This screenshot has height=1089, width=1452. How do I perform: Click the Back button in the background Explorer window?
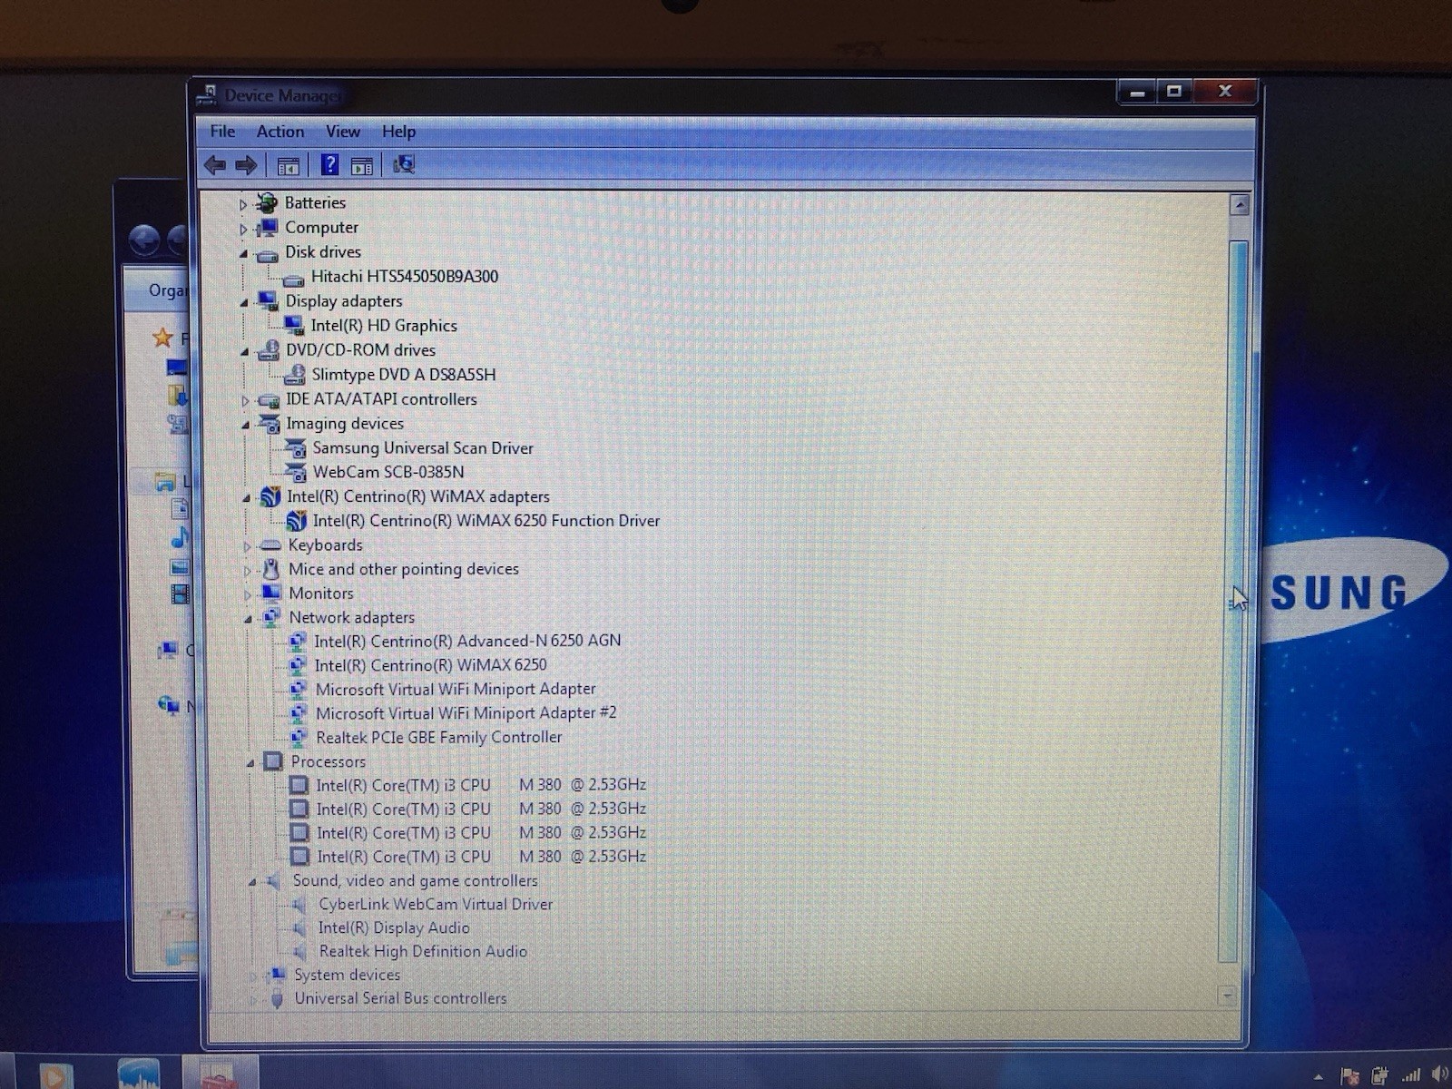(145, 240)
